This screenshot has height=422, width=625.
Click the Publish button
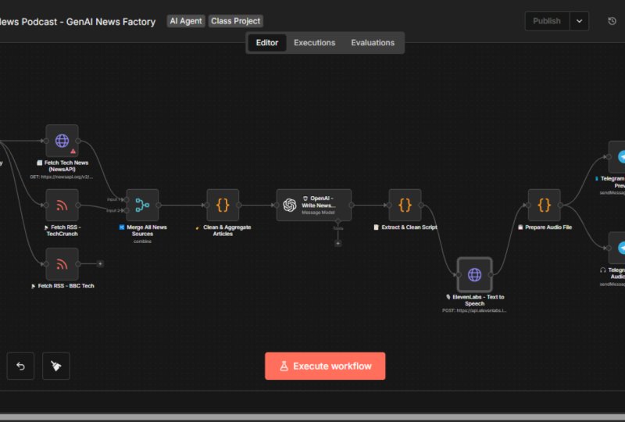coord(547,21)
